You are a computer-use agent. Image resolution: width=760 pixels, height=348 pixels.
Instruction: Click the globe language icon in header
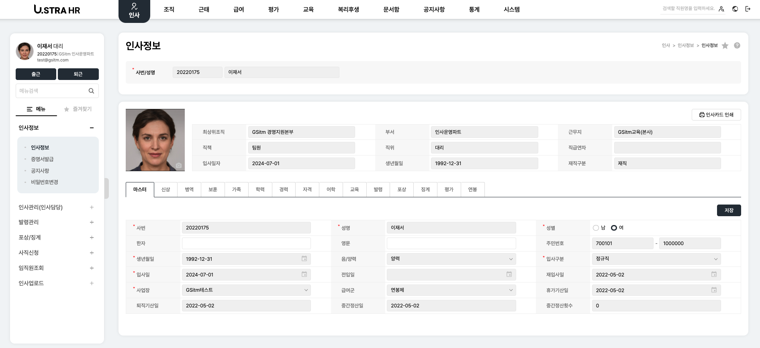pos(735,9)
